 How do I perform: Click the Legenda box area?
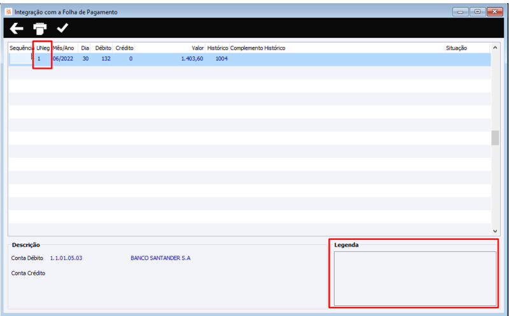pyautogui.click(x=415, y=279)
